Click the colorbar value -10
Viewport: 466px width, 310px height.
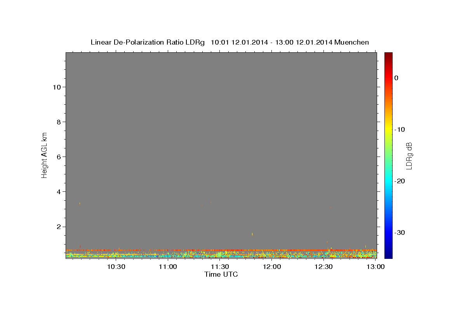coord(400,129)
